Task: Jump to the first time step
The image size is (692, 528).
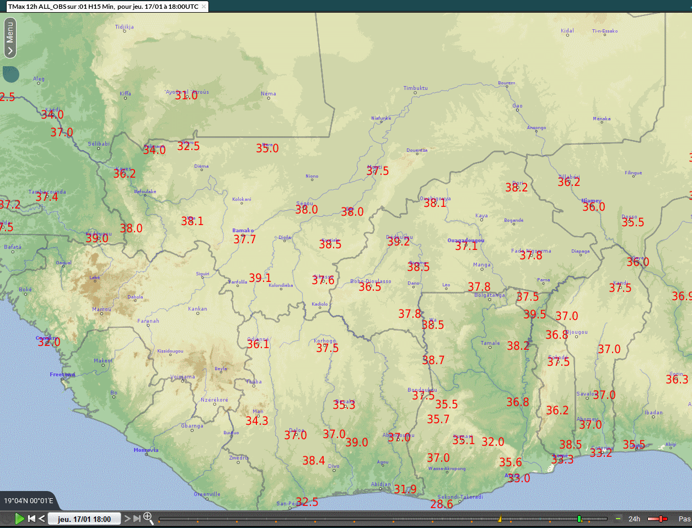Action: point(31,519)
